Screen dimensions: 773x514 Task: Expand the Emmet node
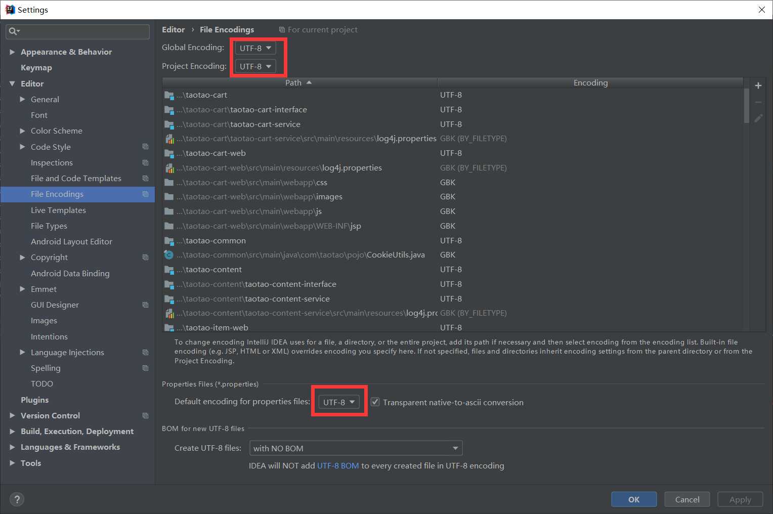click(22, 289)
